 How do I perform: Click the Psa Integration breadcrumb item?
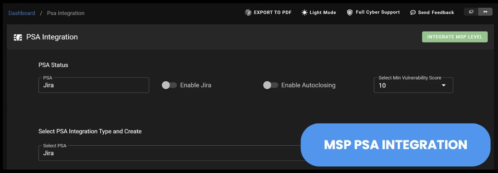click(66, 13)
